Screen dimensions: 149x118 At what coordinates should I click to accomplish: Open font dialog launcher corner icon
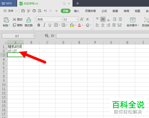[x=92, y=29]
